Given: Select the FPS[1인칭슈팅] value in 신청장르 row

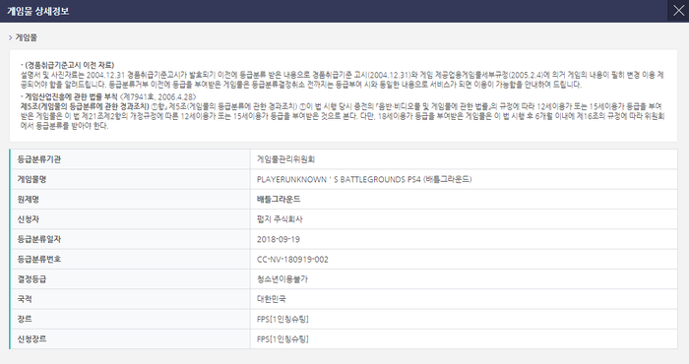Looking at the screenshot, I should pos(282,339).
